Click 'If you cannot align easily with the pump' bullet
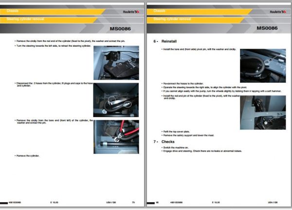292x210 pixels. click(x=221, y=91)
